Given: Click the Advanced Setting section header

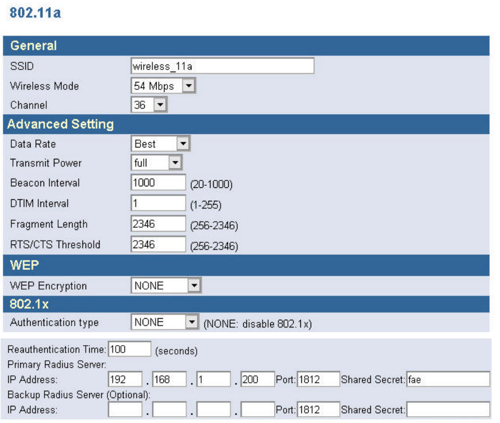Looking at the screenshot, I should click(246, 124).
